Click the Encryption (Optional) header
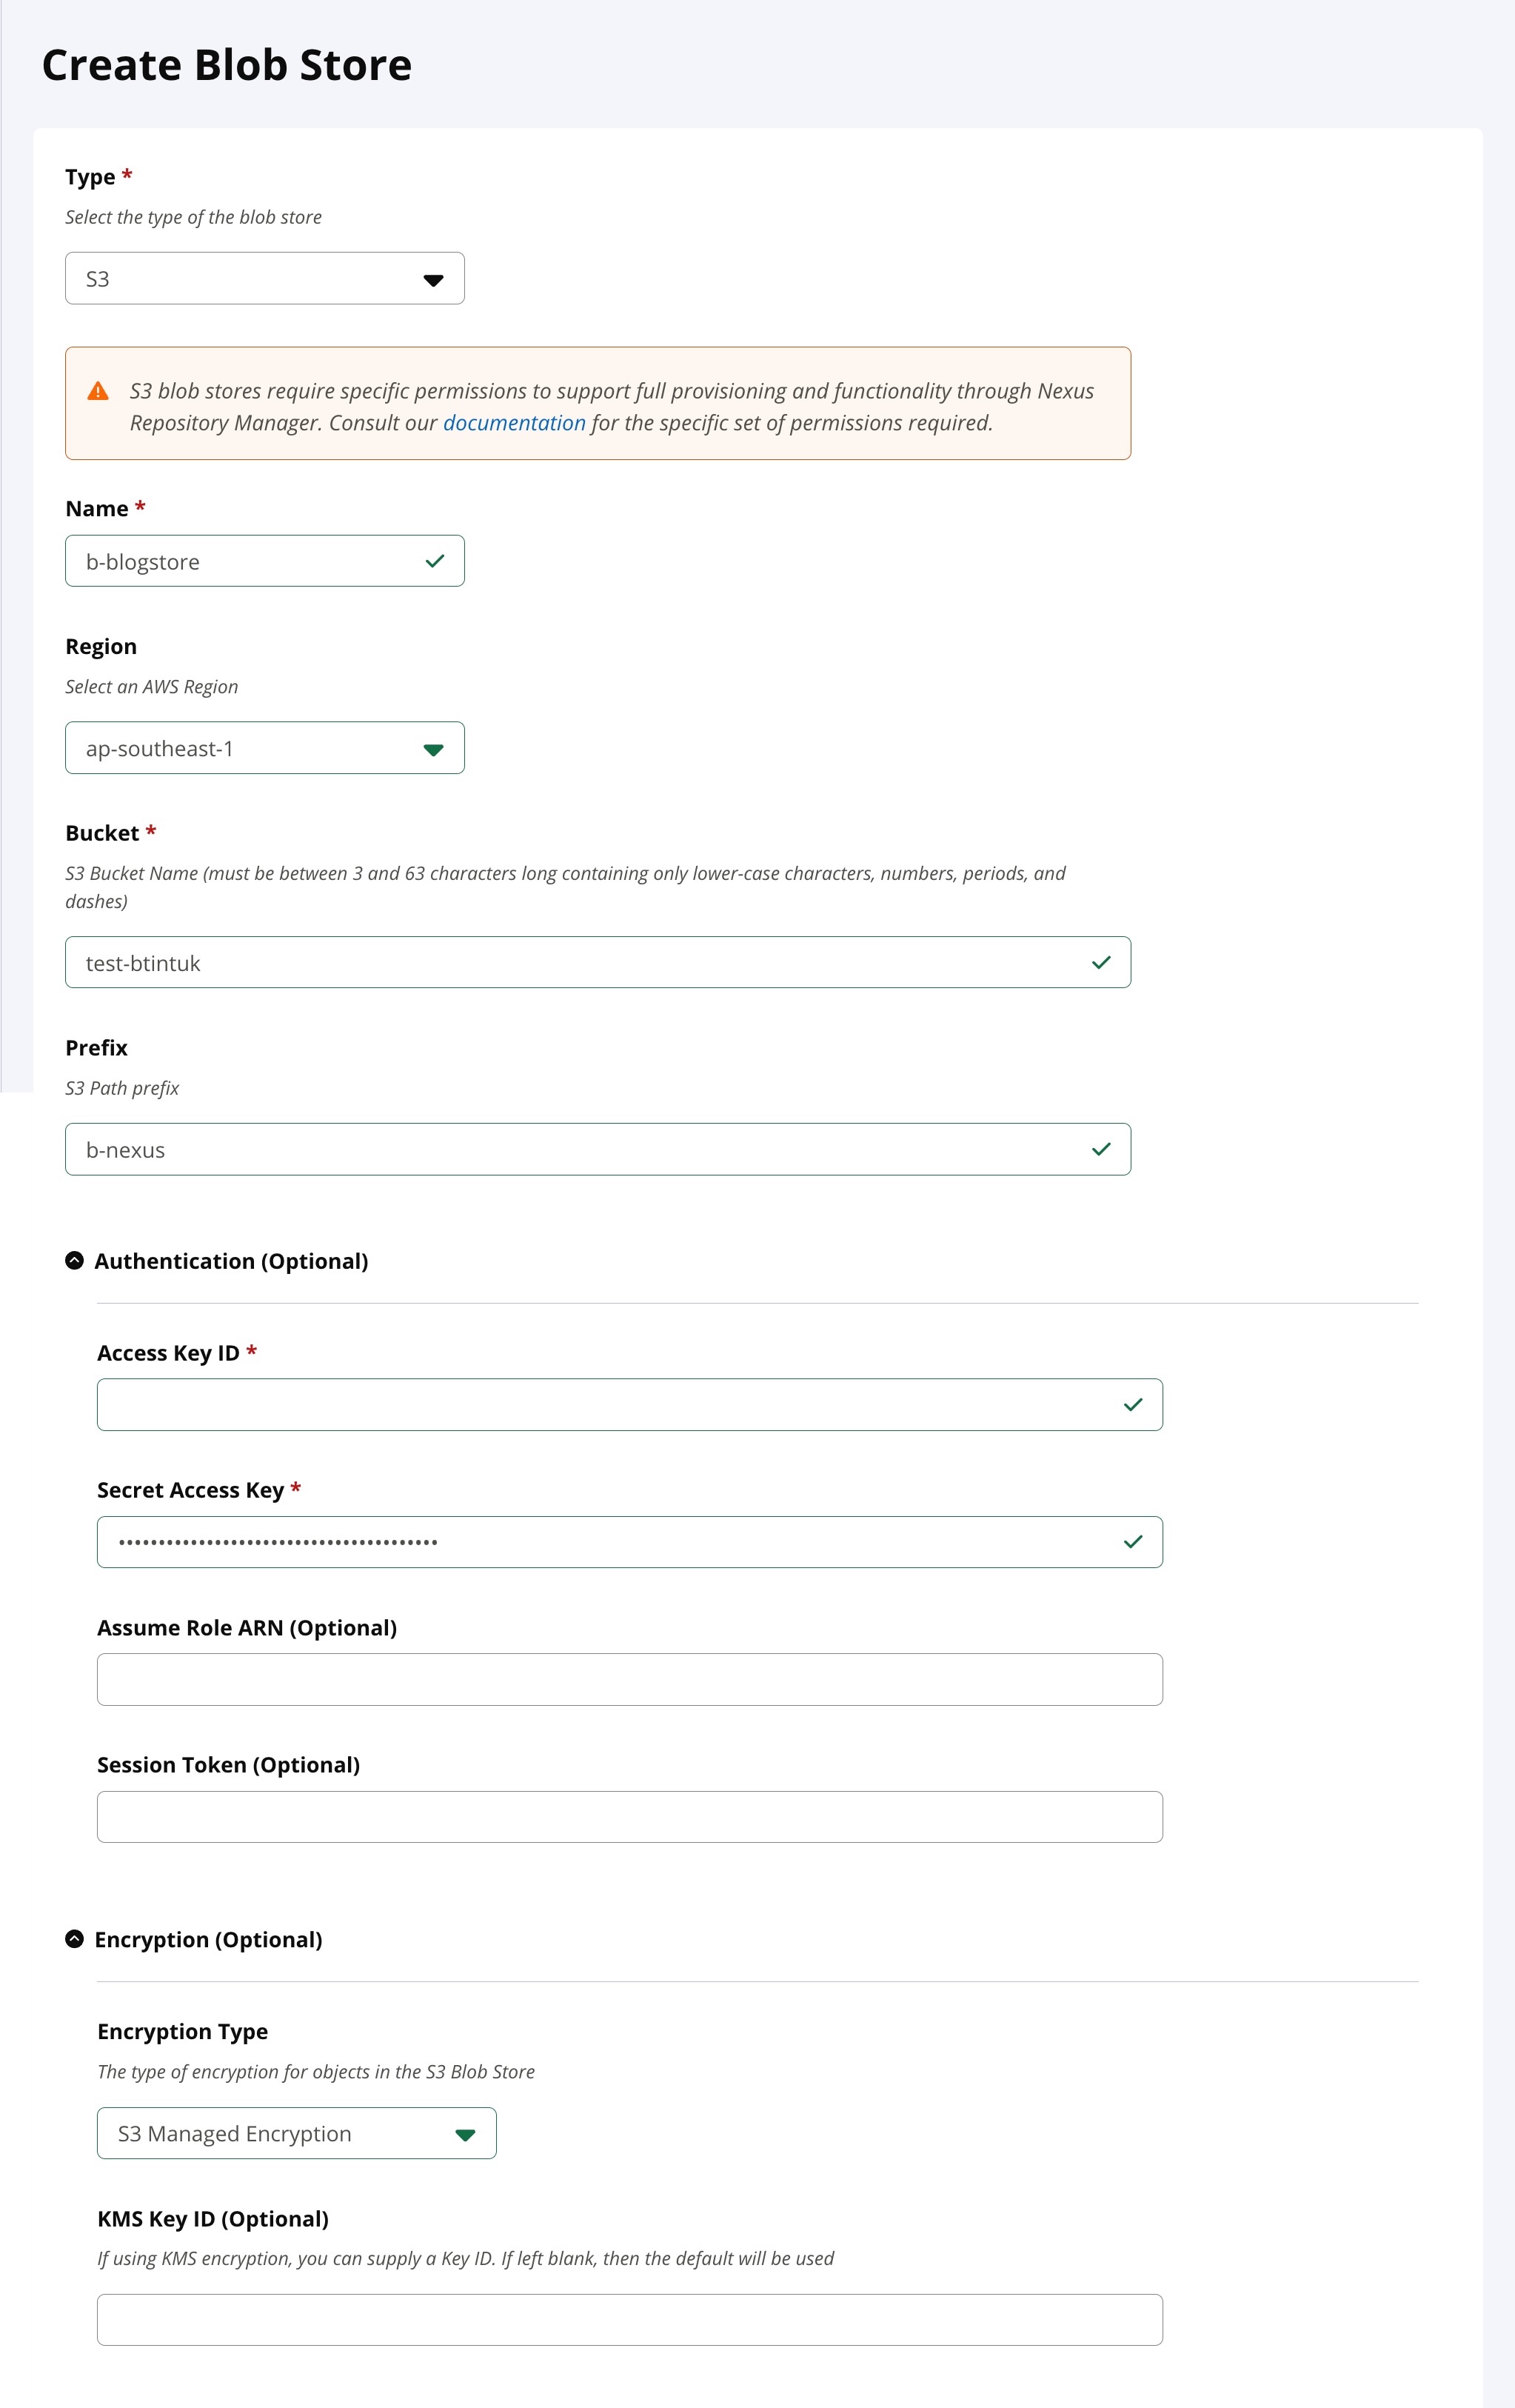This screenshot has height=2408, width=1515. (208, 1940)
